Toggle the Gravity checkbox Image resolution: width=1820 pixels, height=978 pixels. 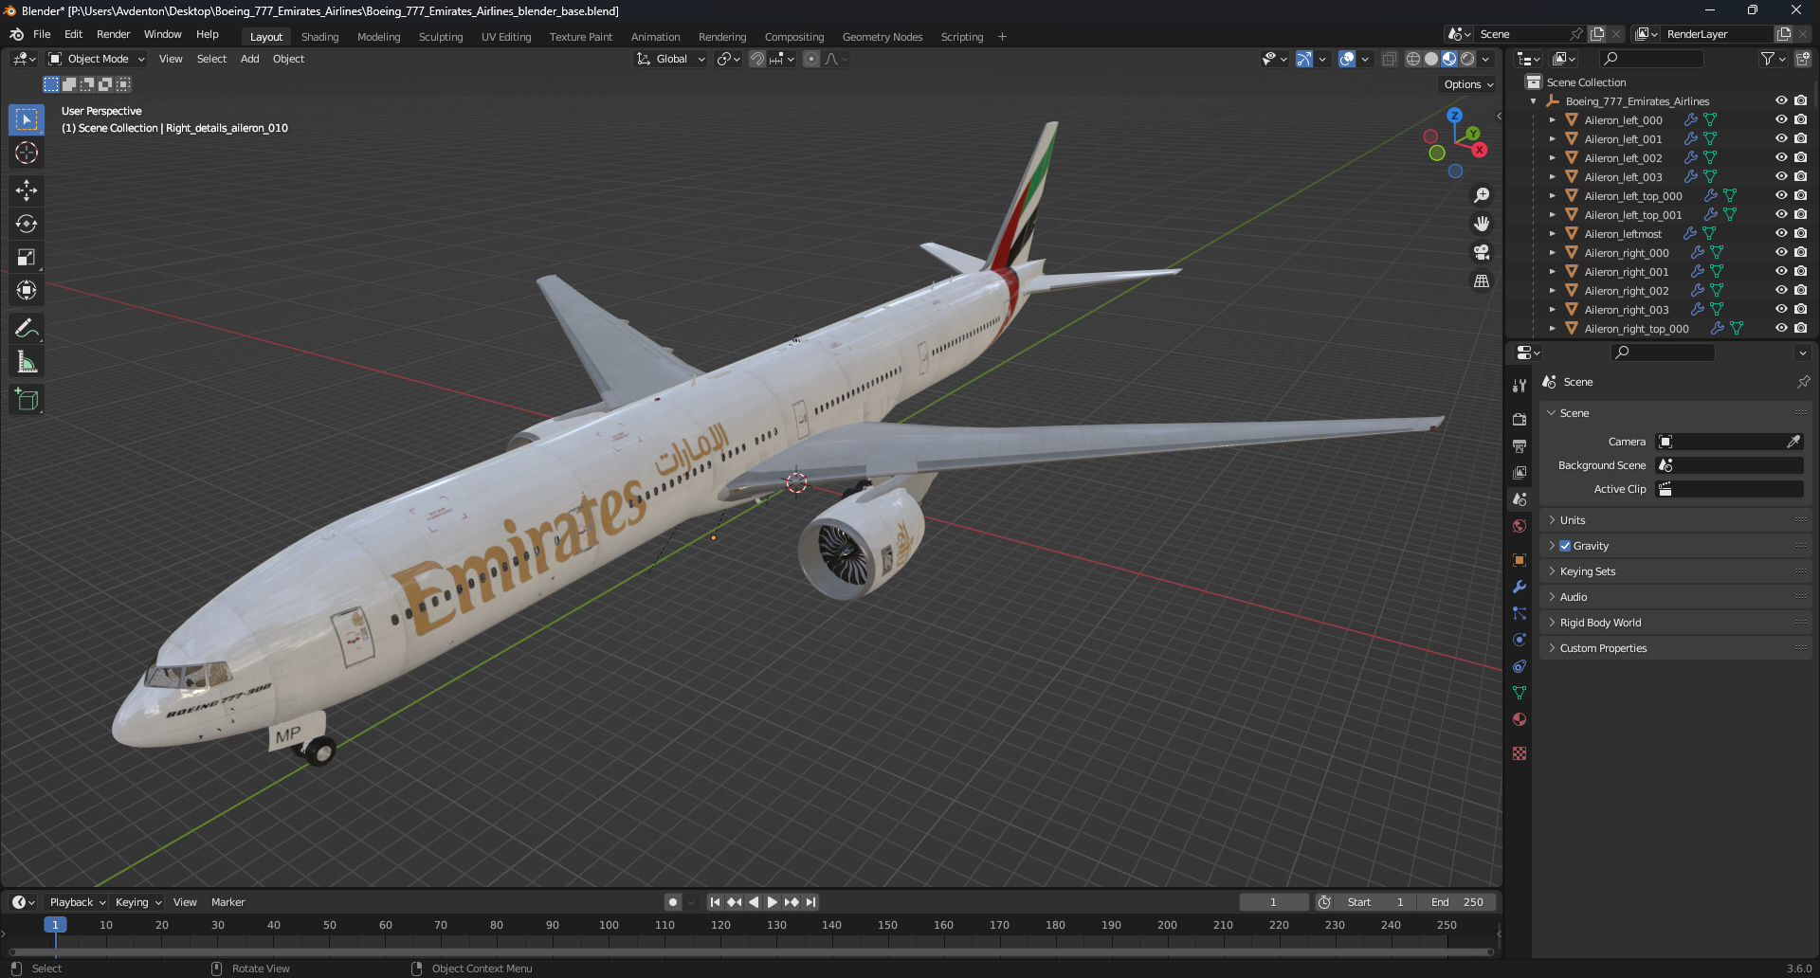coord(1565,546)
